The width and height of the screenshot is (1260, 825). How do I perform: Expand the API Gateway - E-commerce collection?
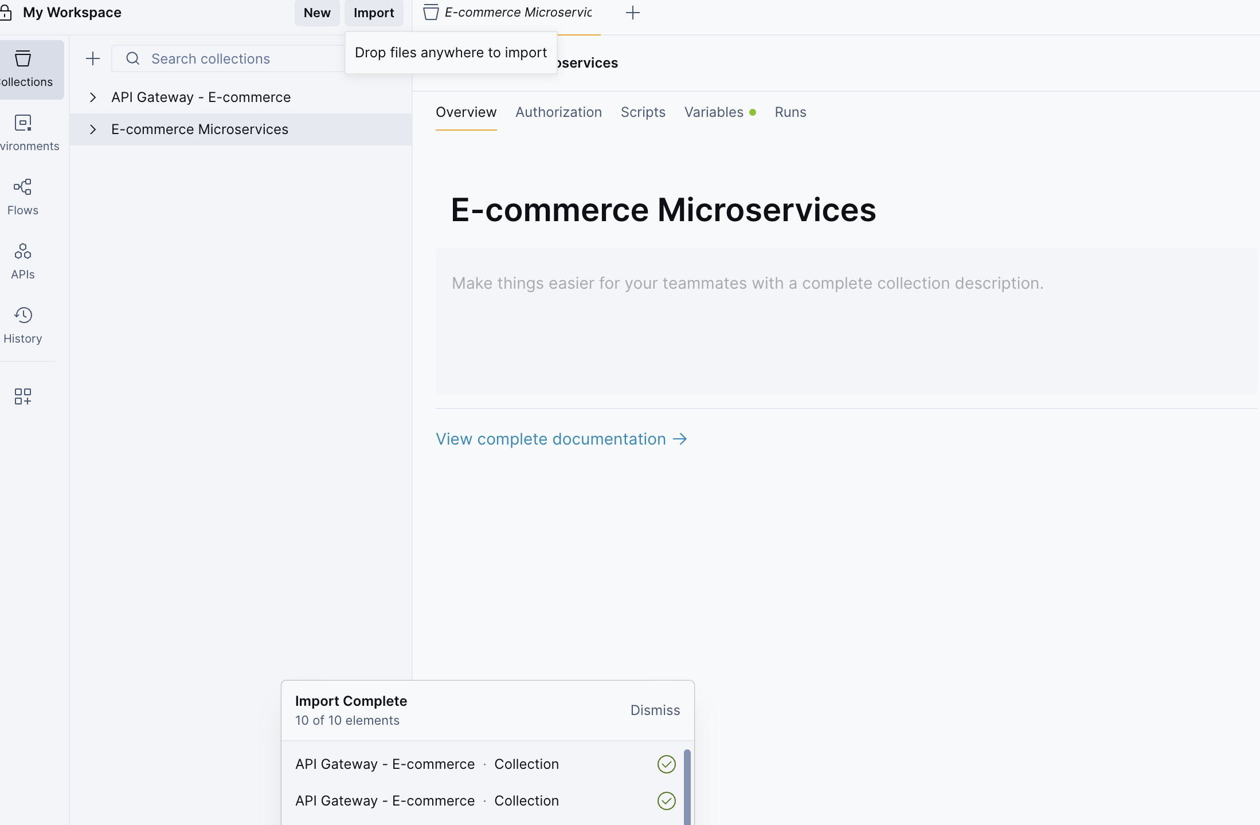click(93, 97)
